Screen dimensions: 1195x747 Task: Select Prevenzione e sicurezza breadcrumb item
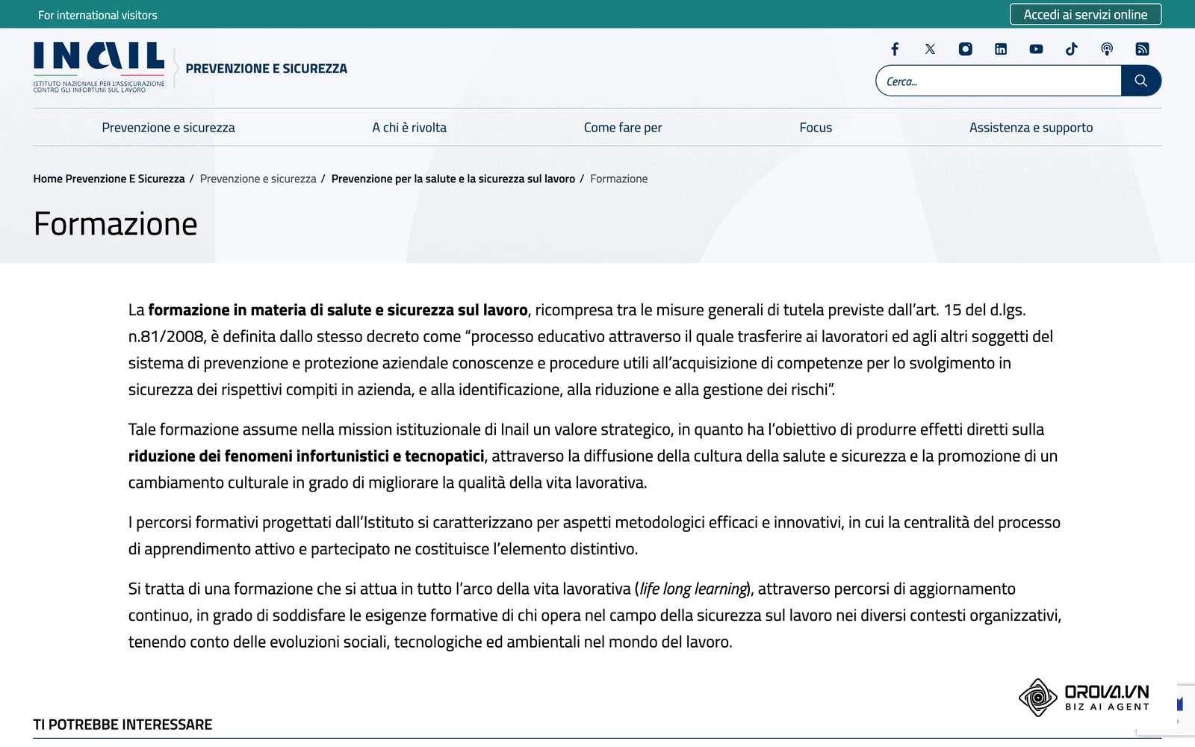pyautogui.click(x=258, y=179)
